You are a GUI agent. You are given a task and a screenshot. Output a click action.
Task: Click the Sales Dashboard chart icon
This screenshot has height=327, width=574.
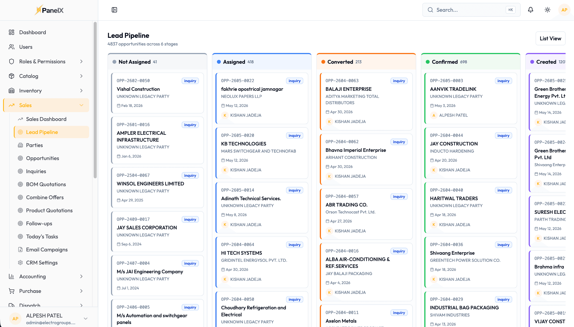[20, 119]
